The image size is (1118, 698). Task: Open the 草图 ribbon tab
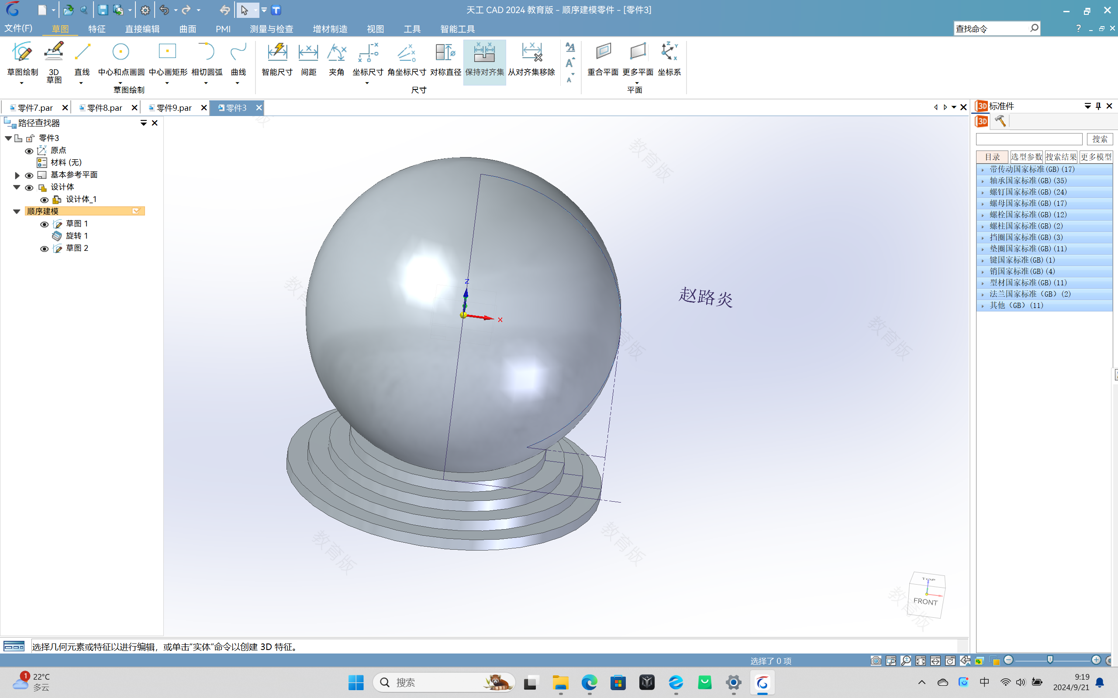point(59,29)
